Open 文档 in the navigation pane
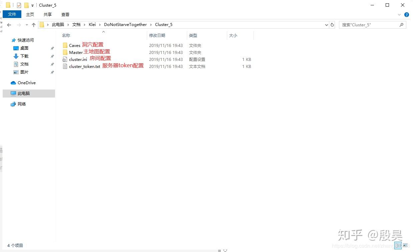The width and height of the screenshot is (413, 252). click(x=24, y=64)
